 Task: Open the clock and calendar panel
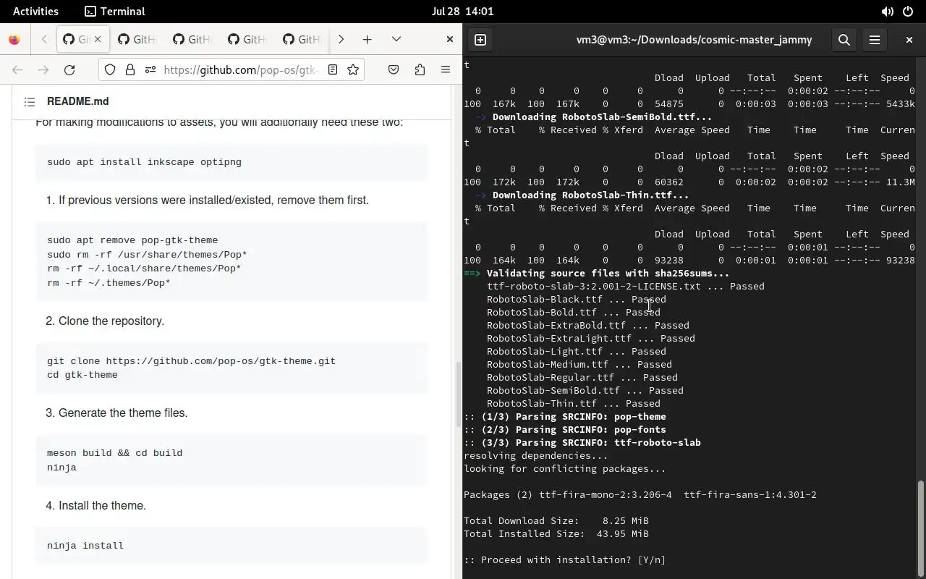coord(462,12)
